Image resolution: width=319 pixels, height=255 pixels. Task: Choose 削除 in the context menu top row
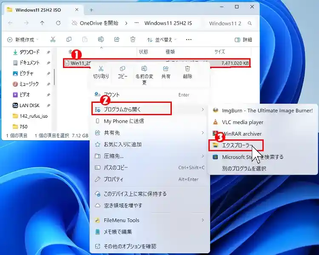click(x=188, y=72)
